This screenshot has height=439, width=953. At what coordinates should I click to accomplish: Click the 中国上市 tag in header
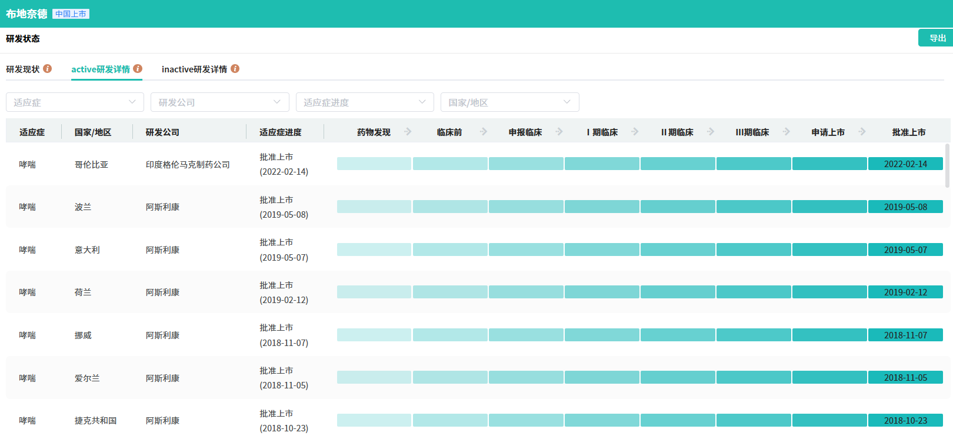click(71, 14)
